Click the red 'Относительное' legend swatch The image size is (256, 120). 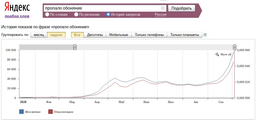click(x=51, y=112)
